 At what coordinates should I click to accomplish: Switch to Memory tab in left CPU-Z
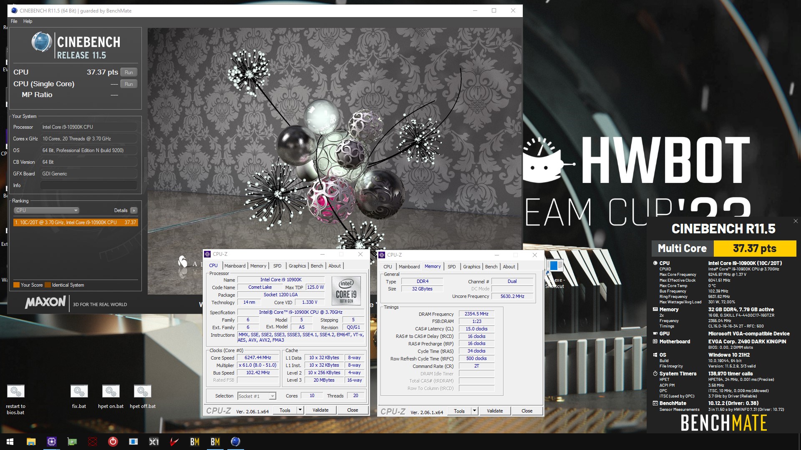point(258,266)
